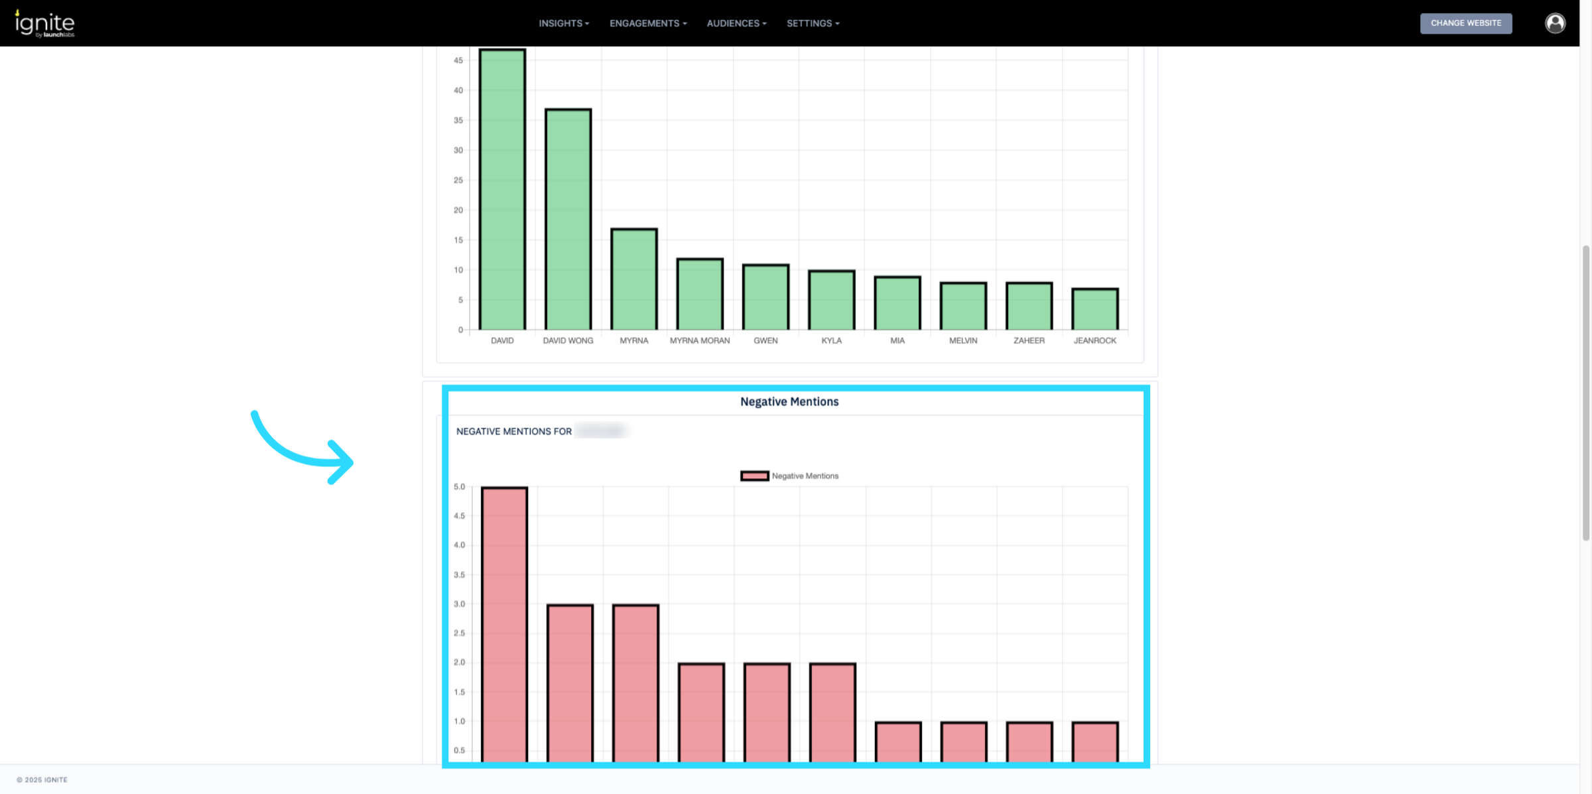
Task: Click the page vertical scrollbar thumb
Action: [x=1585, y=391]
